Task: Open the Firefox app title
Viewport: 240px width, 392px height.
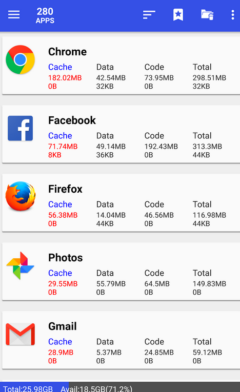Action: [65, 189]
